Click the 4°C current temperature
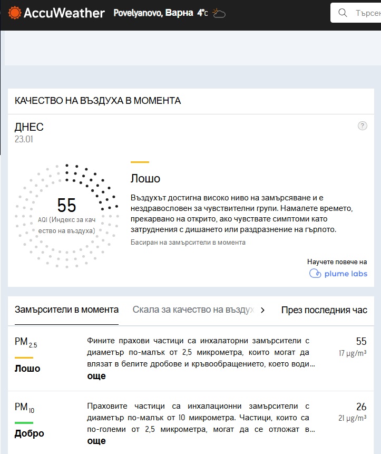The height and width of the screenshot is (454, 381). [x=202, y=13]
